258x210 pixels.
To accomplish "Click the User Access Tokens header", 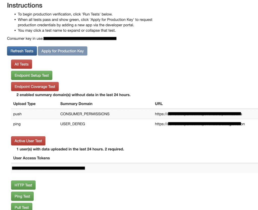I will pos(31,158).
